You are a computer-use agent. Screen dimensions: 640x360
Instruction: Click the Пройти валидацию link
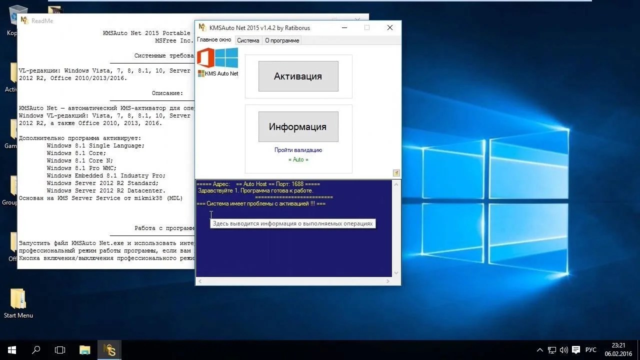[298, 150]
